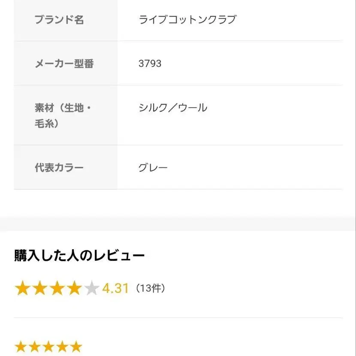The width and height of the screenshot is (356, 356).
Task: Click the second gold star in overall rating
Action: (x=39, y=289)
